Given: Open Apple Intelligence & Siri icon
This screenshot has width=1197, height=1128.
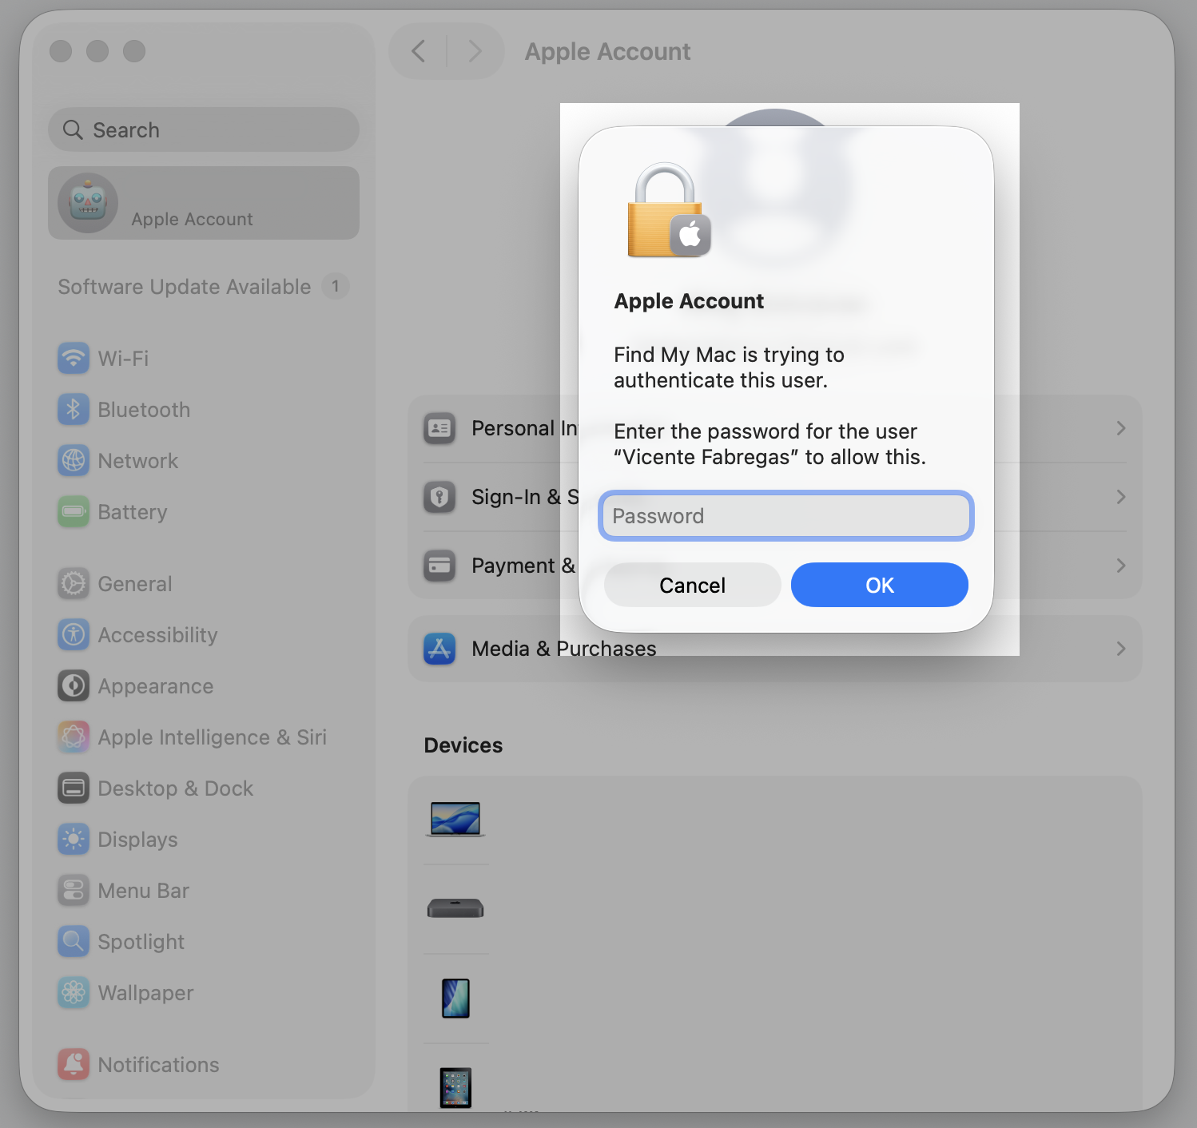Looking at the screenshot, I should coord(74,737).
